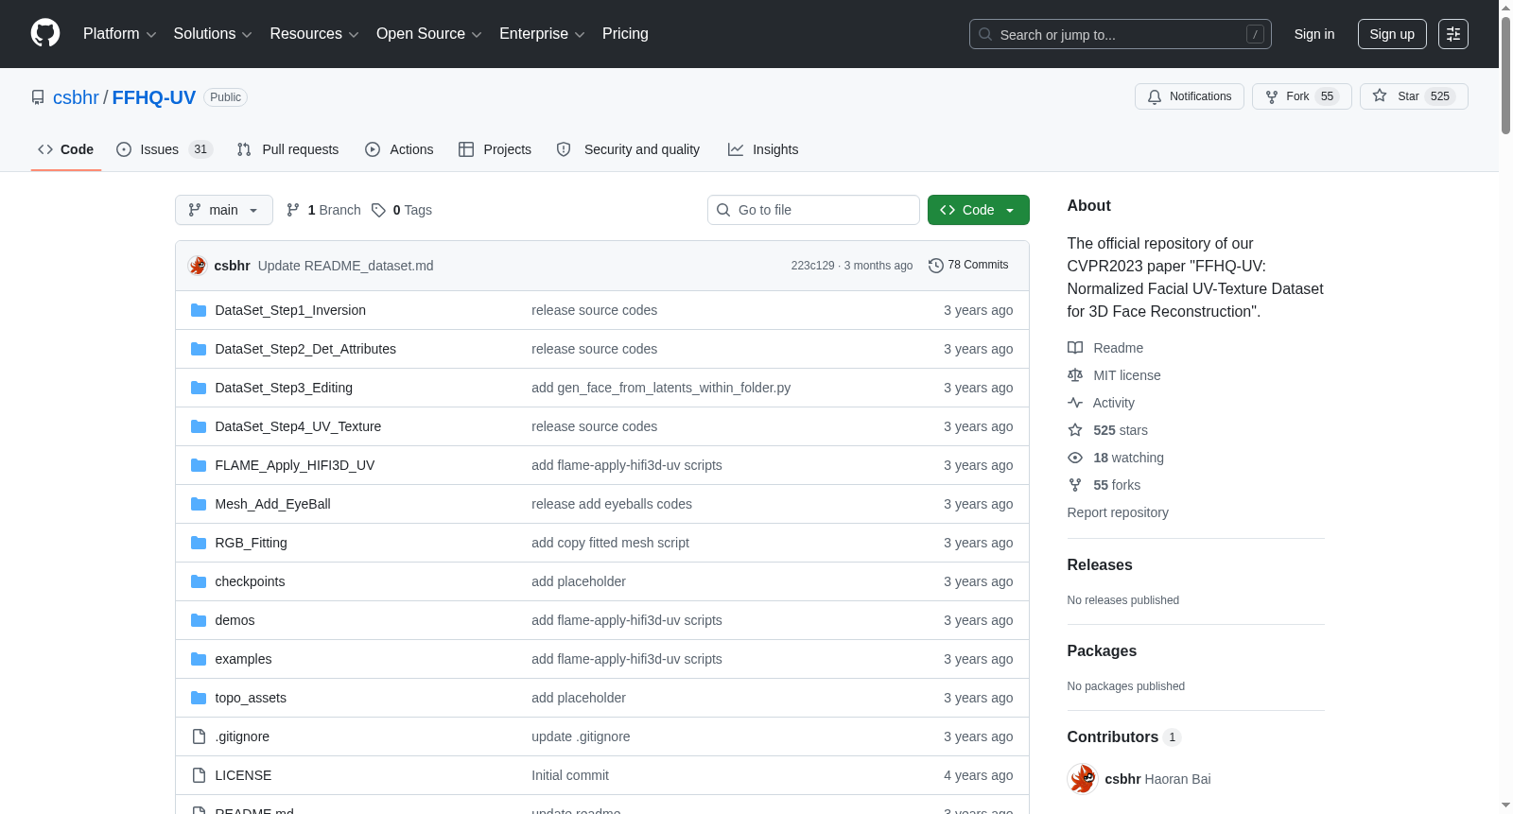1513x814 pixels.
Task: Click the Fork icon
Action: click(1272, 96)
